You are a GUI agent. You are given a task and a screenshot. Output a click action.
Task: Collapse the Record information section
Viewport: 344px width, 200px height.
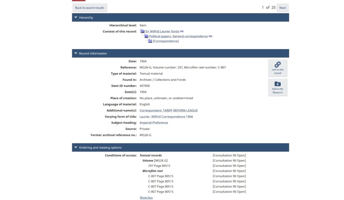(76, 53)
